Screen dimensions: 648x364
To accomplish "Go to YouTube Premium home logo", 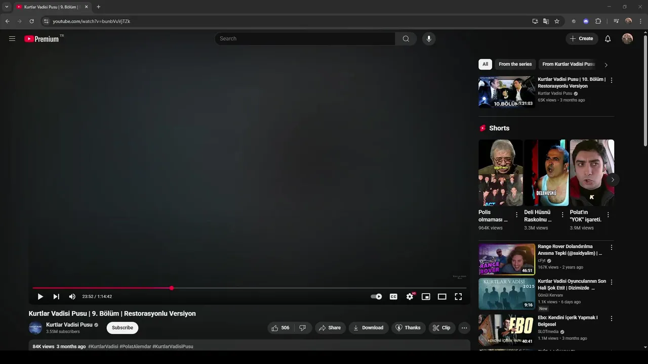I will (42, 39).
